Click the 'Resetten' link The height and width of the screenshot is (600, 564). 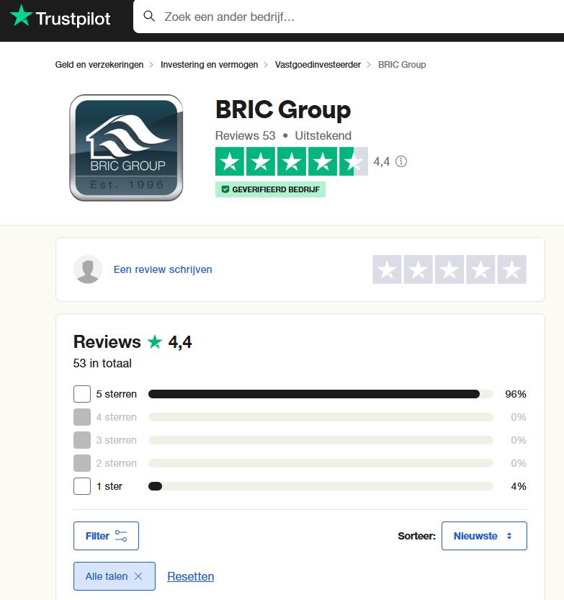point(191,576)
